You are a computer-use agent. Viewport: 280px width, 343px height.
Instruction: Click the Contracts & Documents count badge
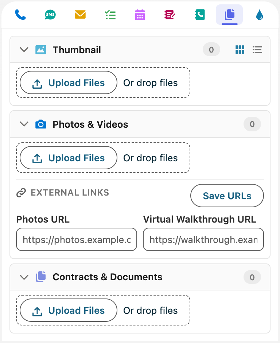(252, 277)
